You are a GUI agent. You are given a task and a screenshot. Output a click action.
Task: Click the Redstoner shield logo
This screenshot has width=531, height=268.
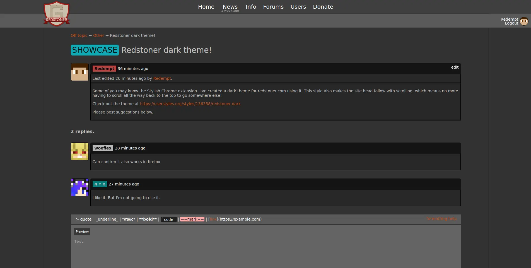56,13
